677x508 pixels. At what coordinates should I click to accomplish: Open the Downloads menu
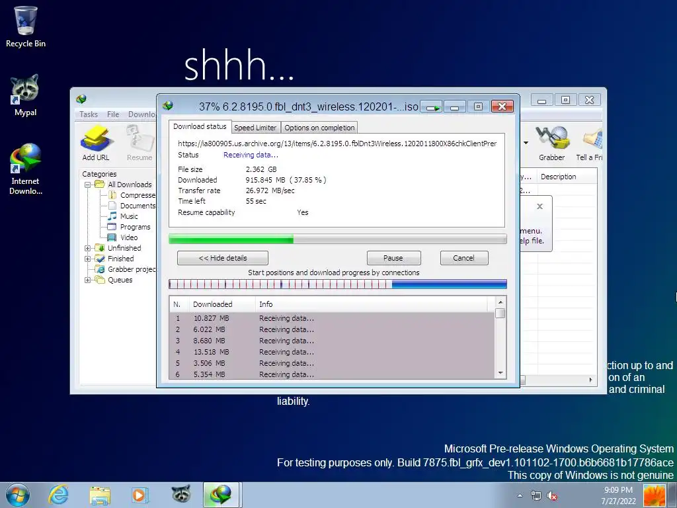(x=141, y=114)
